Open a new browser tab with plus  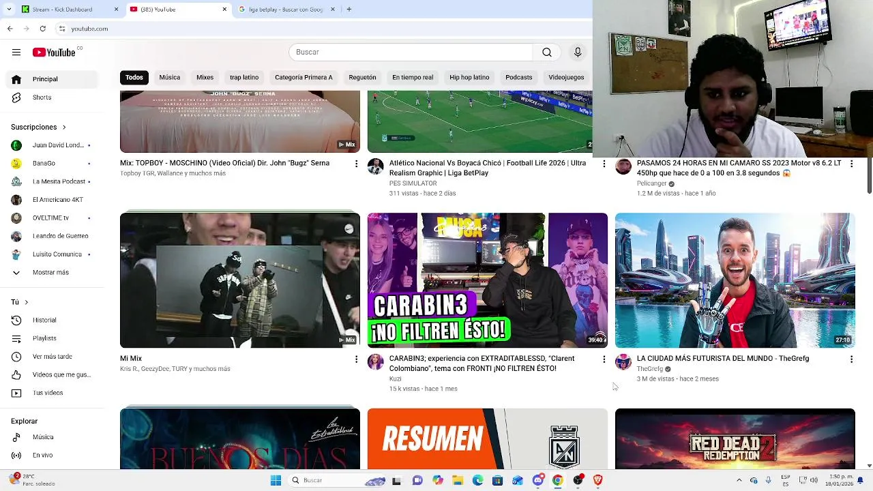point(349,10)
